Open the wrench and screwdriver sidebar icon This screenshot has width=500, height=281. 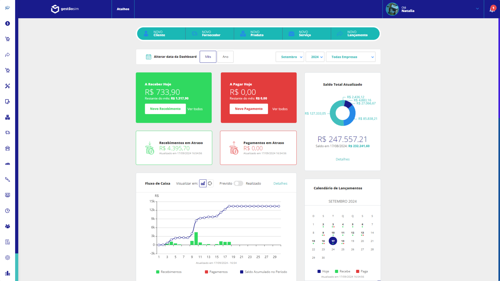8,86
